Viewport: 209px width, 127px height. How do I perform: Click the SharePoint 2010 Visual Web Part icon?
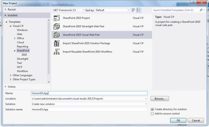(57, 35)
